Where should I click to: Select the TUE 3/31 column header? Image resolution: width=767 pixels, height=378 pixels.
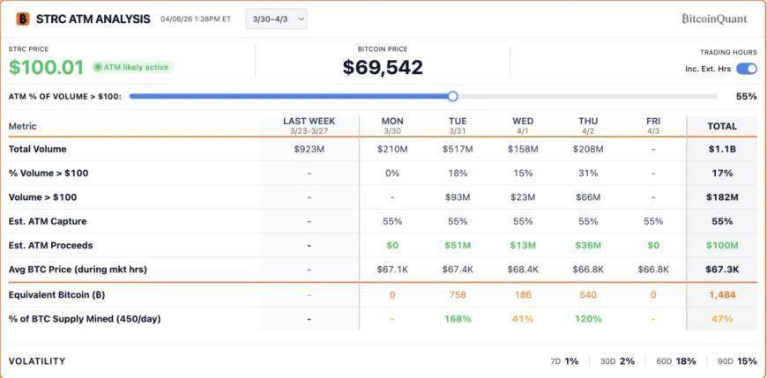coord(458,125)
